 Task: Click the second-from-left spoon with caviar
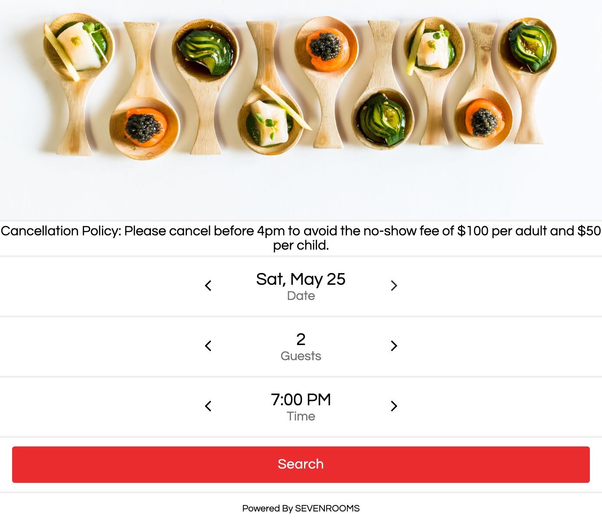144,127
